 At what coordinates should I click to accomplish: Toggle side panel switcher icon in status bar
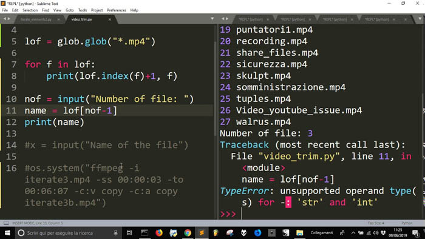(x=6, y=223)
